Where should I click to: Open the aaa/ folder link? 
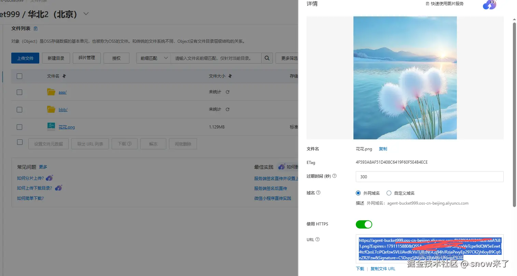62,92
